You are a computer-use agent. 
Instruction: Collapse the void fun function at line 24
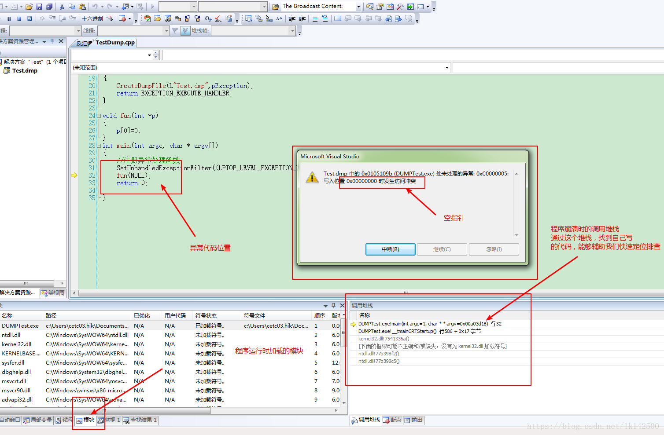[99, 116]
